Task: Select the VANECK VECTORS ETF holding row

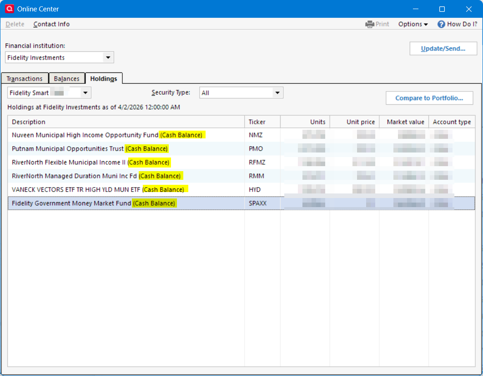Action: tap(76, 189)
